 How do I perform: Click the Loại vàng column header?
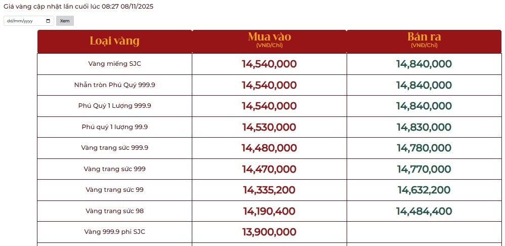(114, 41)
